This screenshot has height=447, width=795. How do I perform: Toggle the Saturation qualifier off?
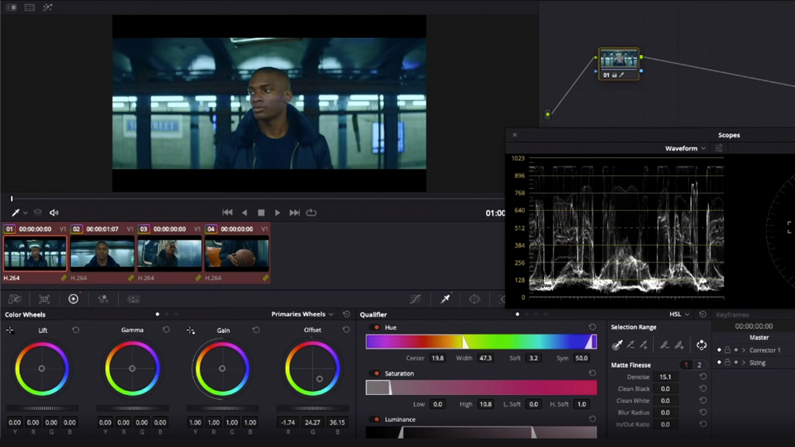coord(377,373)
